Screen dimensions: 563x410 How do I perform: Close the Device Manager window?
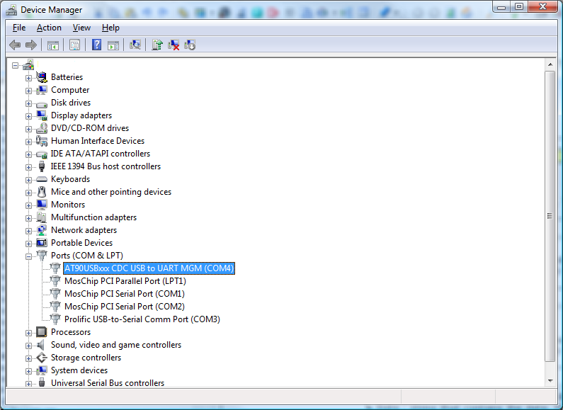click(x=543, y=6)
